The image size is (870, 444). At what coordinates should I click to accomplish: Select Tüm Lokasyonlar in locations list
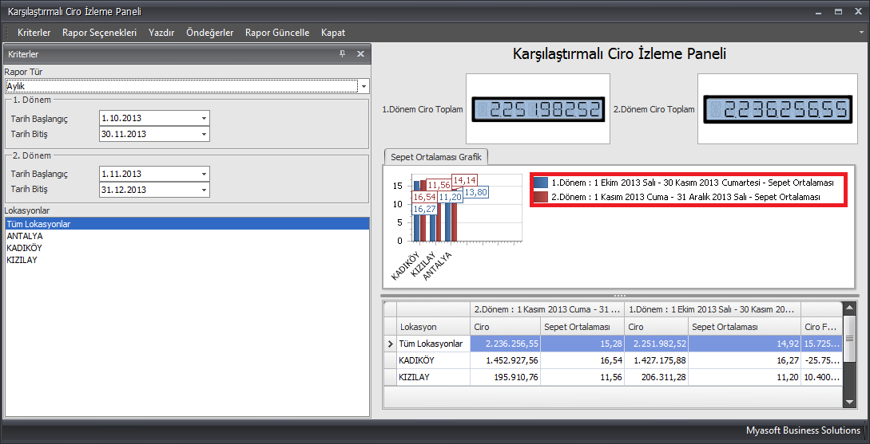point(187,224)
